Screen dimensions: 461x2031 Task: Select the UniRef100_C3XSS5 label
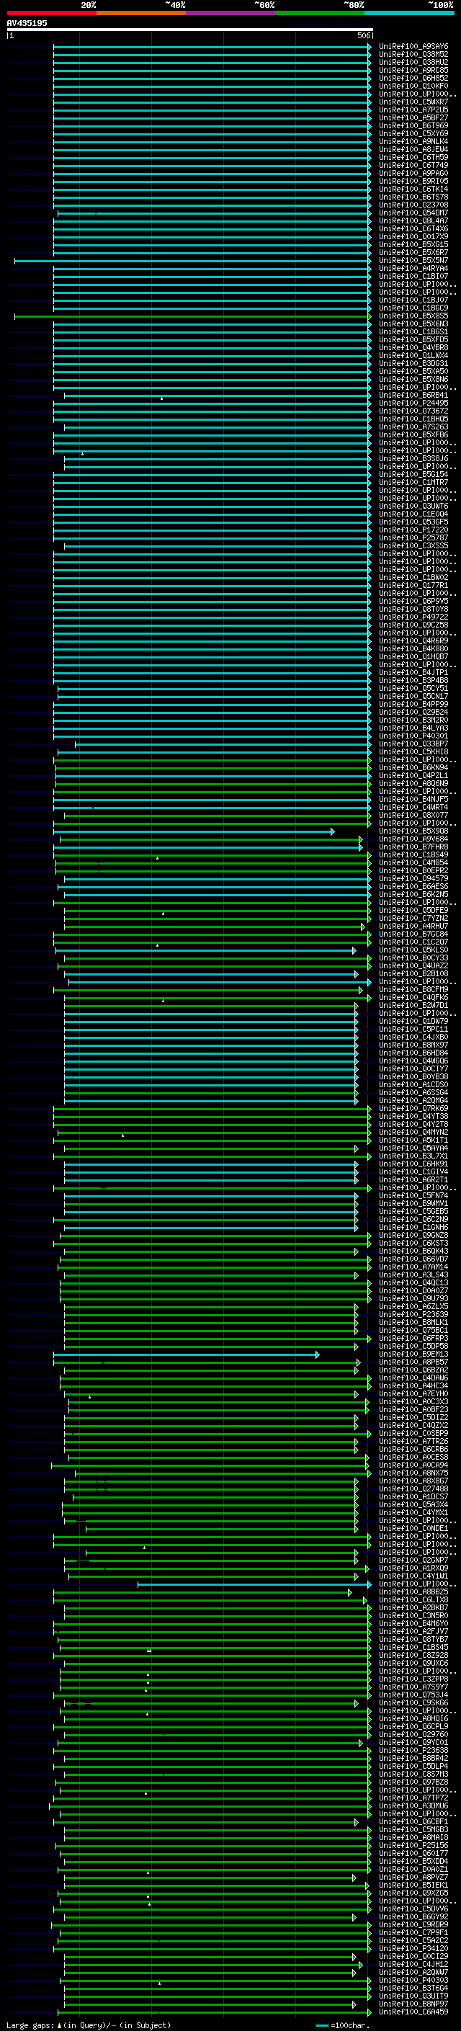[413, 545]
